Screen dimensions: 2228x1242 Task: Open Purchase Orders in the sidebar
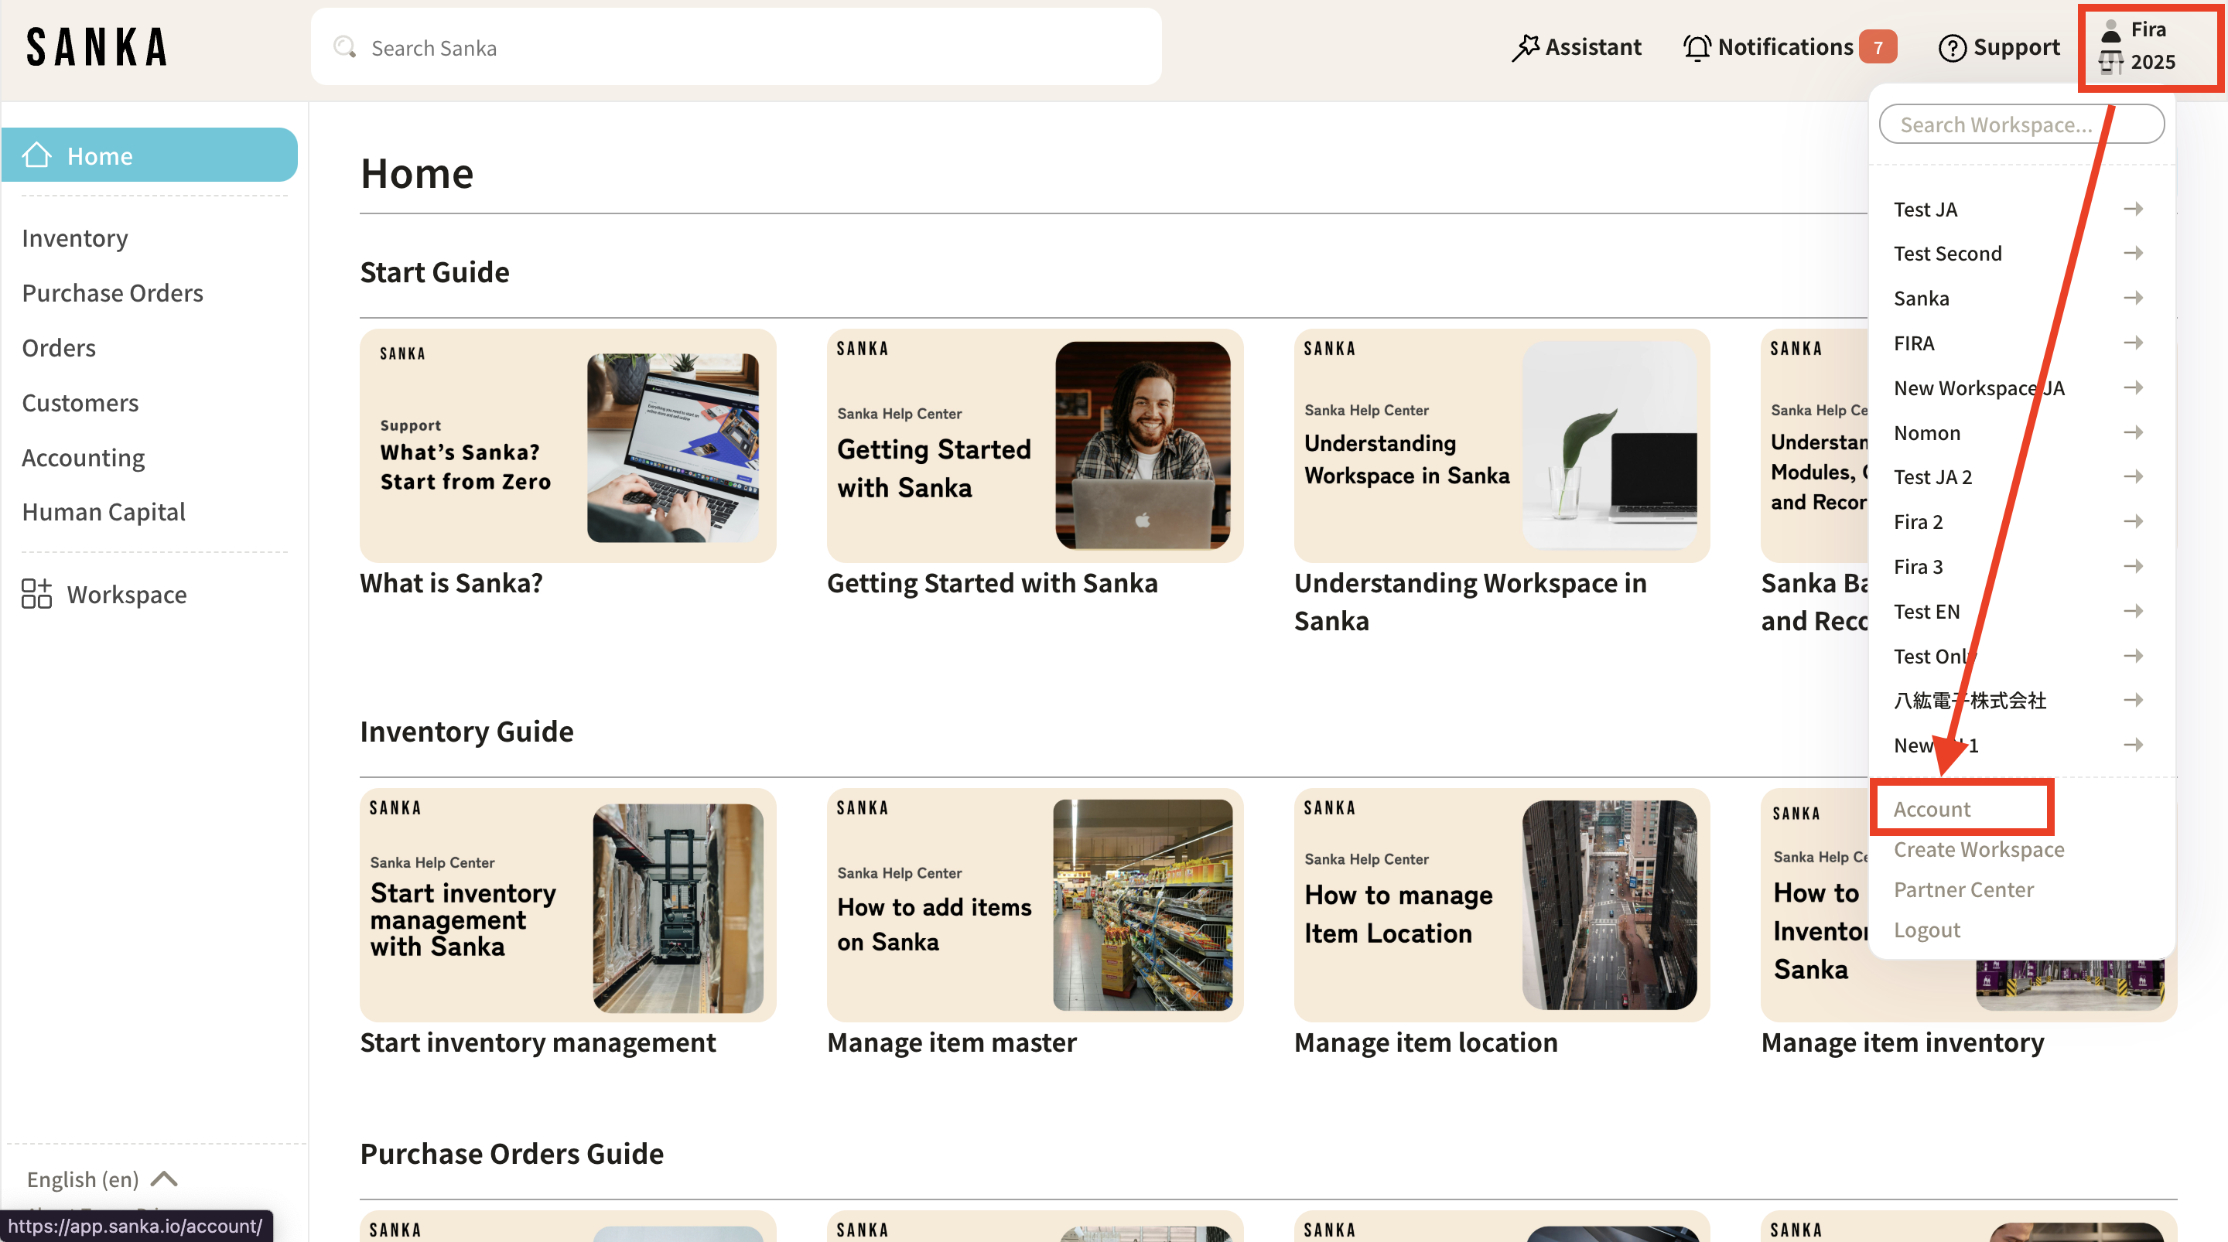pyautogui.click(x=112, y=292)
